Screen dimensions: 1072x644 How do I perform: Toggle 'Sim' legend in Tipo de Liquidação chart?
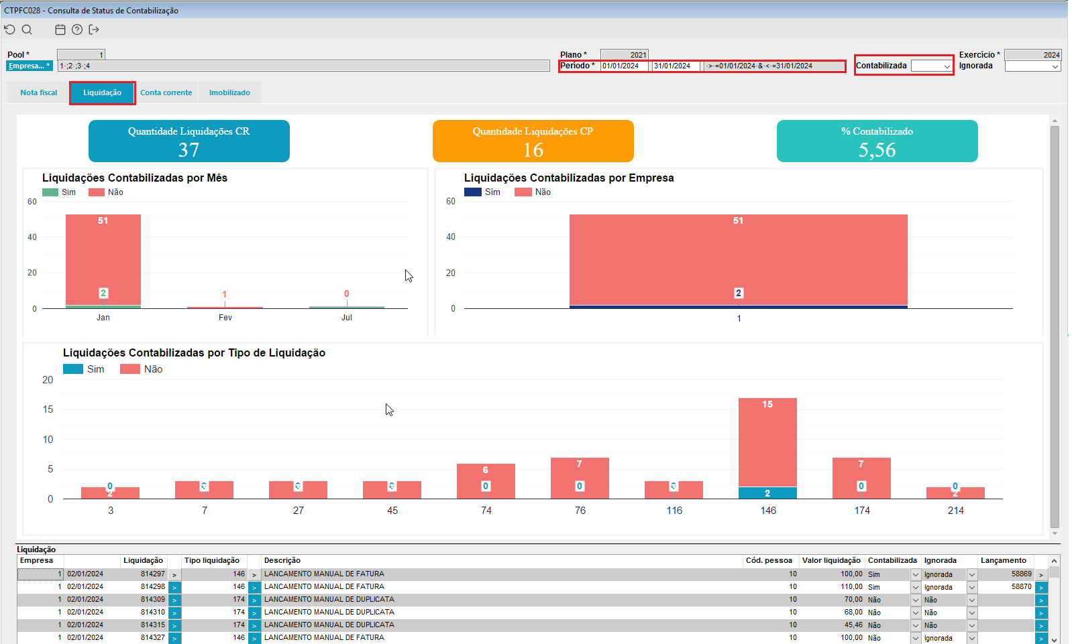pos(84,369)
